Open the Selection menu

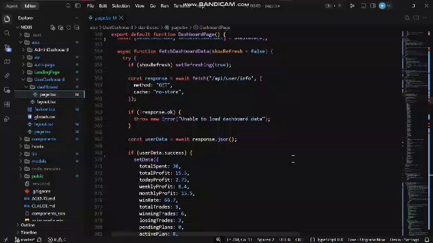pyautogui.click(x=120, y=5)
